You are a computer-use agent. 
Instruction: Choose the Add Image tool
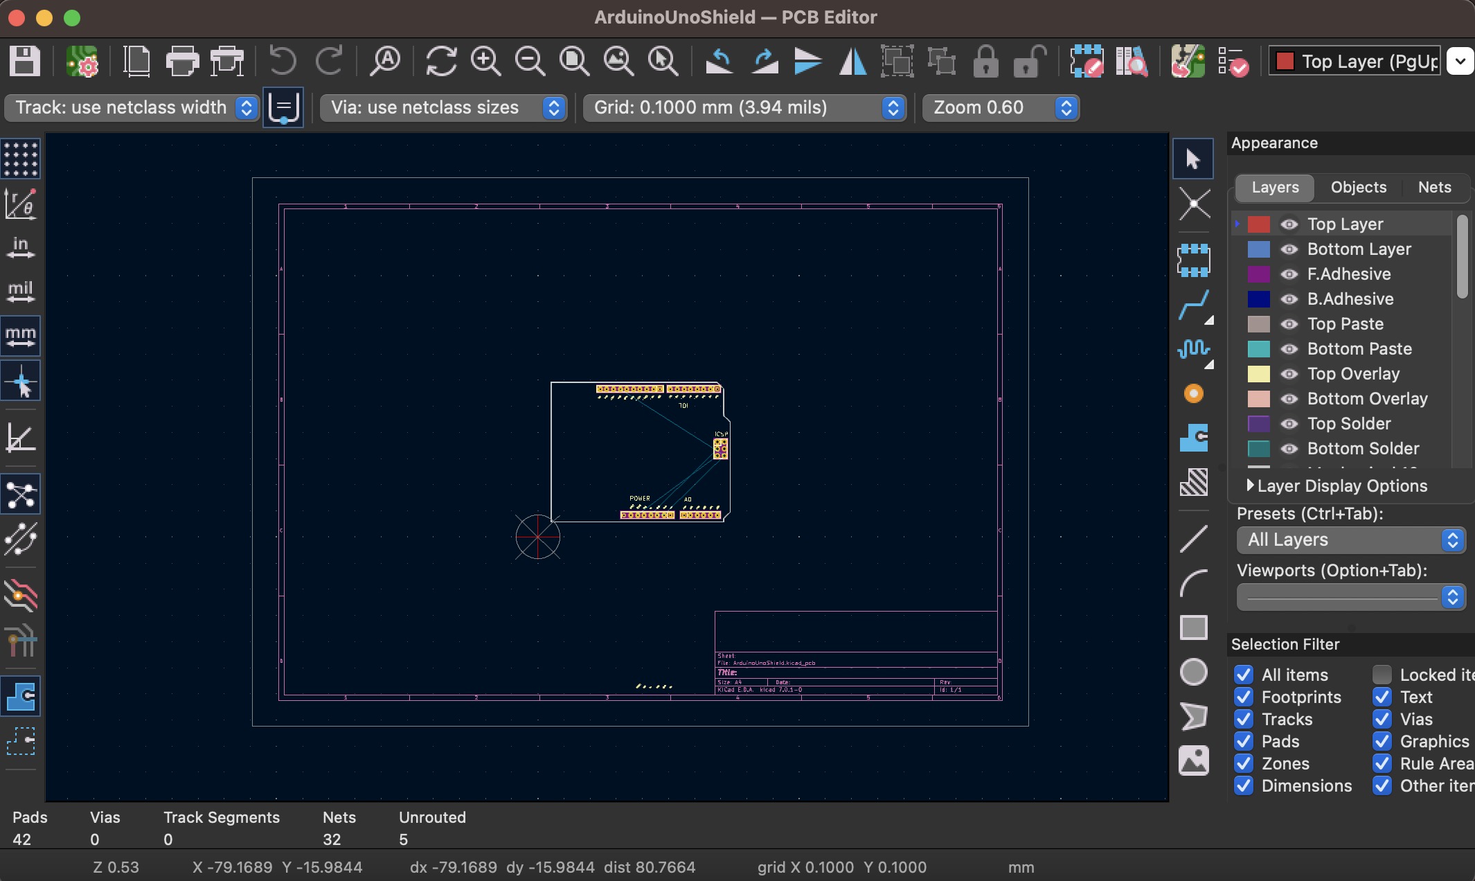(x=1193, y=760)
